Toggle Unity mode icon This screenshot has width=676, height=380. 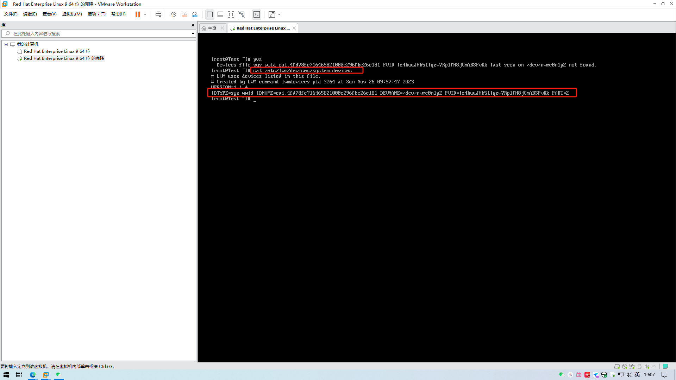pos(242,14)
